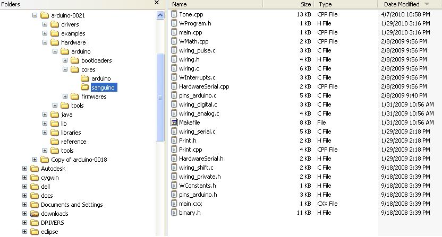Image resolution: width=442 pixels, height=237 pixels.
Task: Expand the bootloaders folder node
Action: pos(65,60)
